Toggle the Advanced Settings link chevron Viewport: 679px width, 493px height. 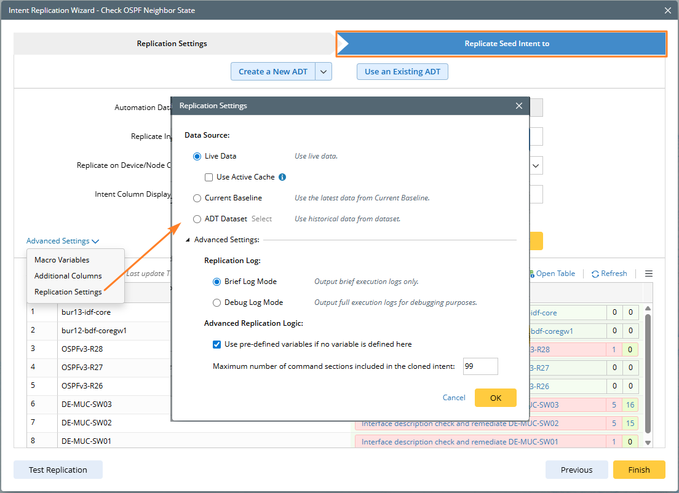(x=96, y=242)
